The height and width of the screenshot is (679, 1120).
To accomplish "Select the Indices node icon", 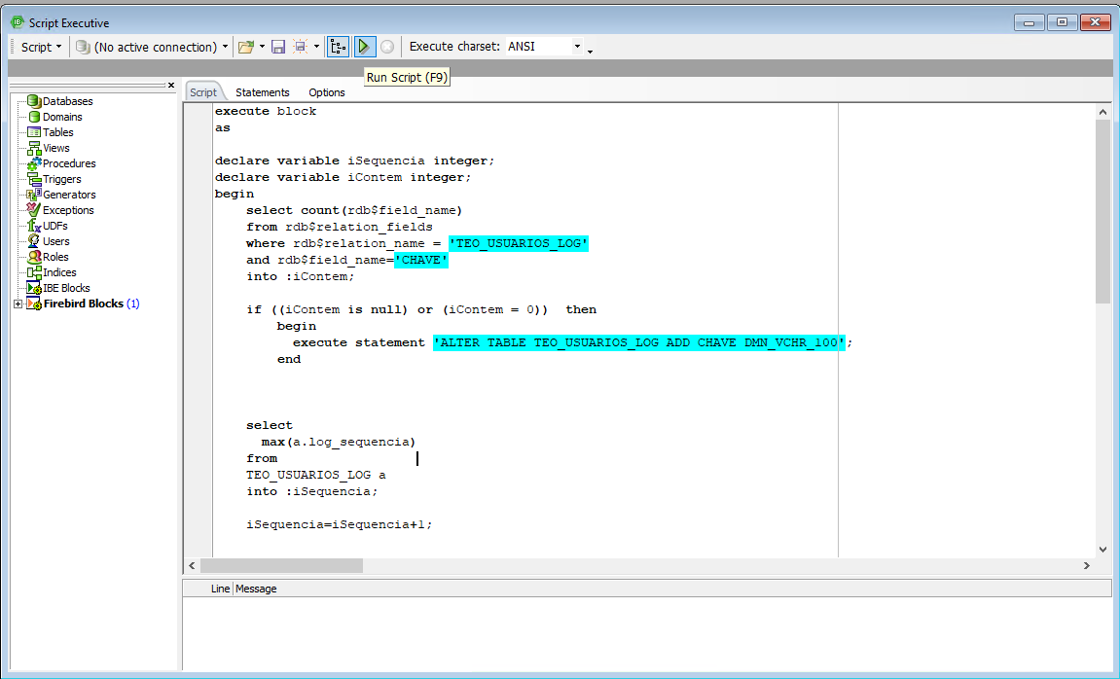I will pos(34,272).
